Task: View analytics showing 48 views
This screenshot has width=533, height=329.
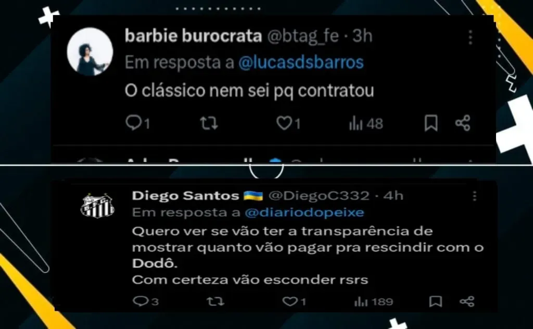Action: coord(366,123)
